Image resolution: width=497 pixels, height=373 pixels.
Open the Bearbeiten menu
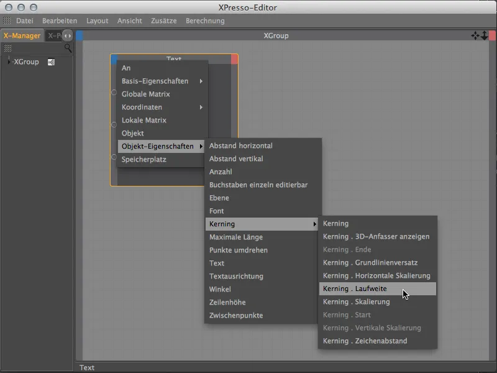tap(60, 21)
